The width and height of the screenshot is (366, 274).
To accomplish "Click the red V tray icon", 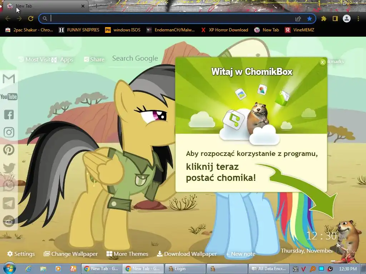I will (x=303, y=269).
